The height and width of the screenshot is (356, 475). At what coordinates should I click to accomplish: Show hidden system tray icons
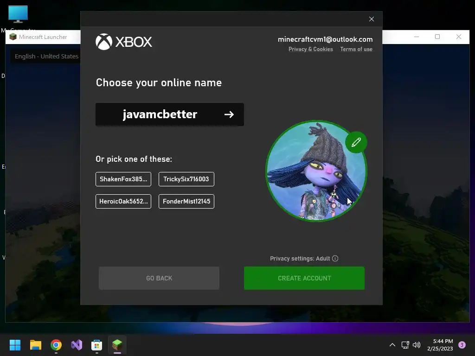392,345
